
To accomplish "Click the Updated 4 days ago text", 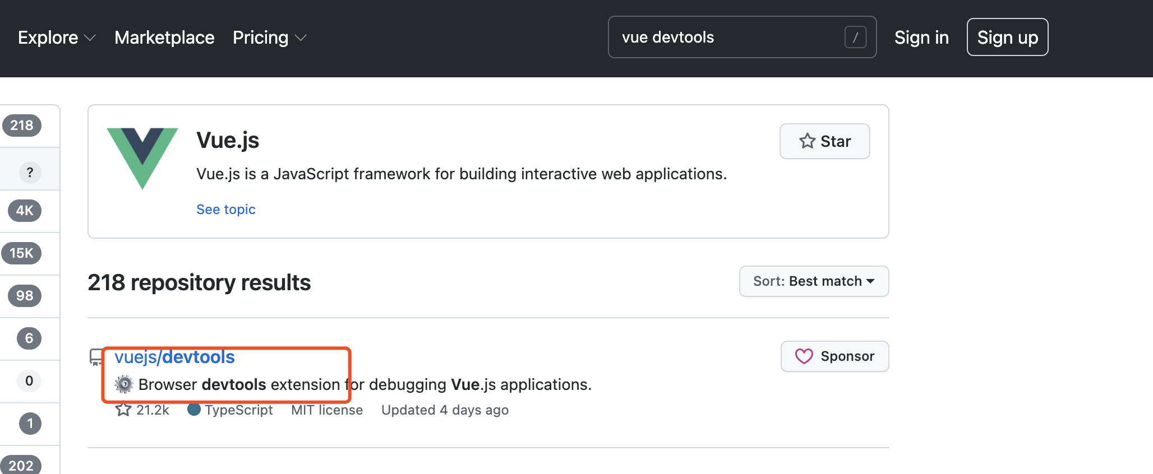I will (x=445, y=410).
